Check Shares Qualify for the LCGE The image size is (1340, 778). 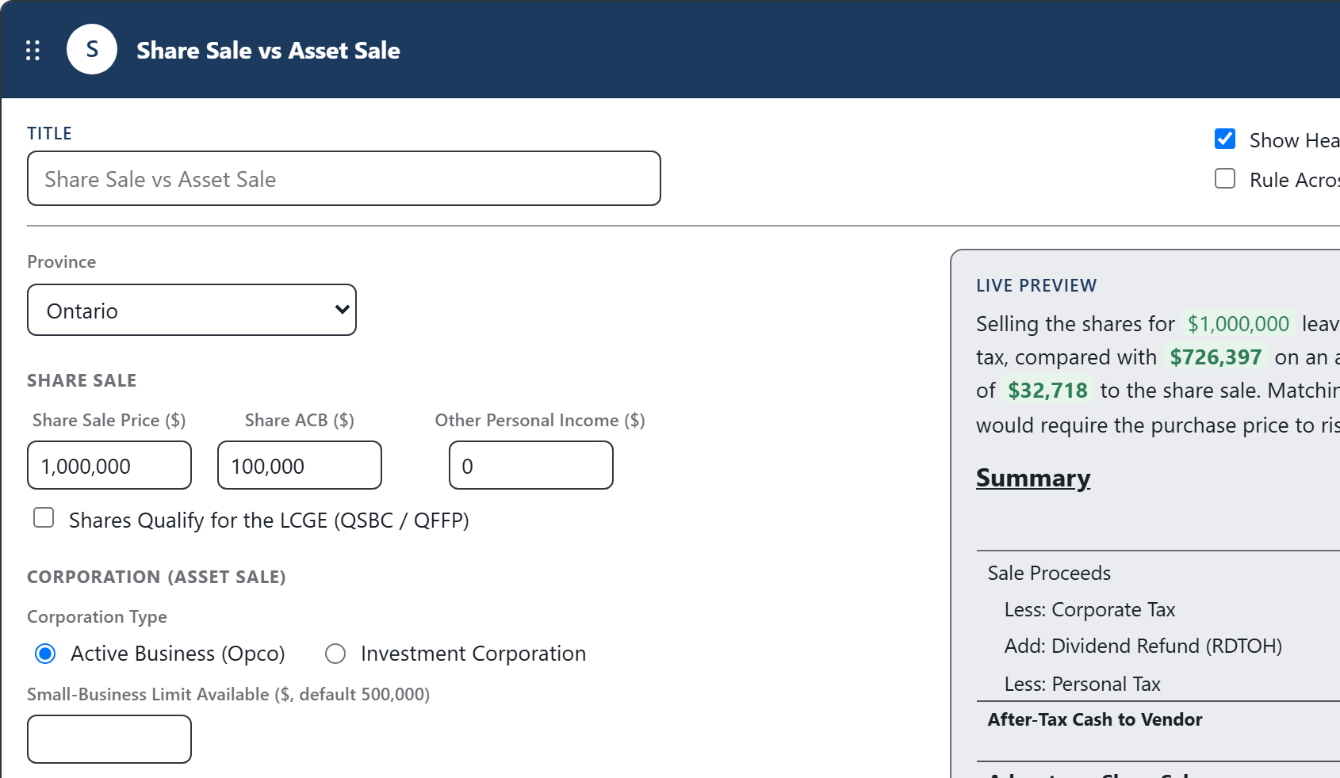coord(44,518)
